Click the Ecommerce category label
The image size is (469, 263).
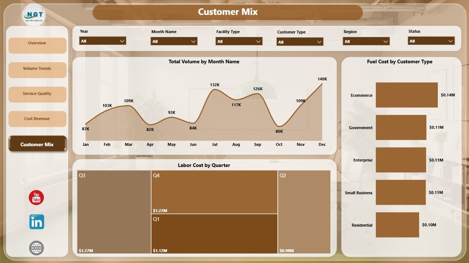pyautogui.click(x=361, y=95)
